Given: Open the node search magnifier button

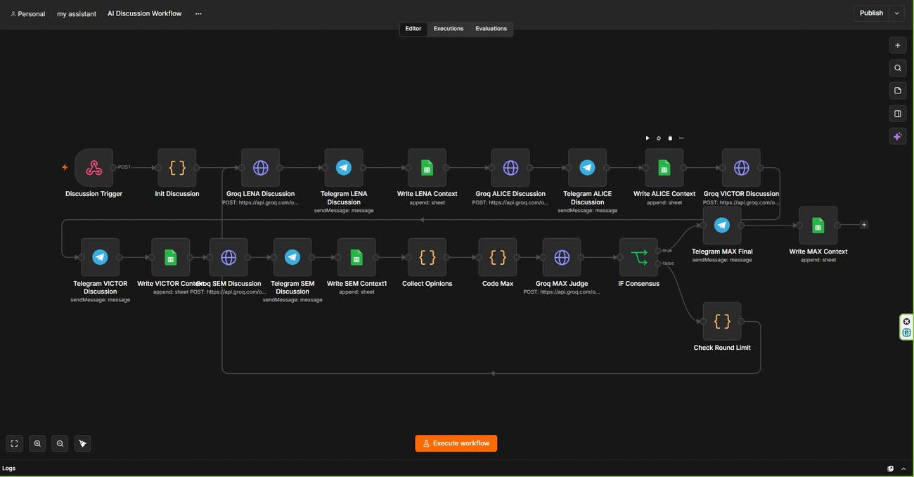Looking at the screenshot, I should pos(897,68).
